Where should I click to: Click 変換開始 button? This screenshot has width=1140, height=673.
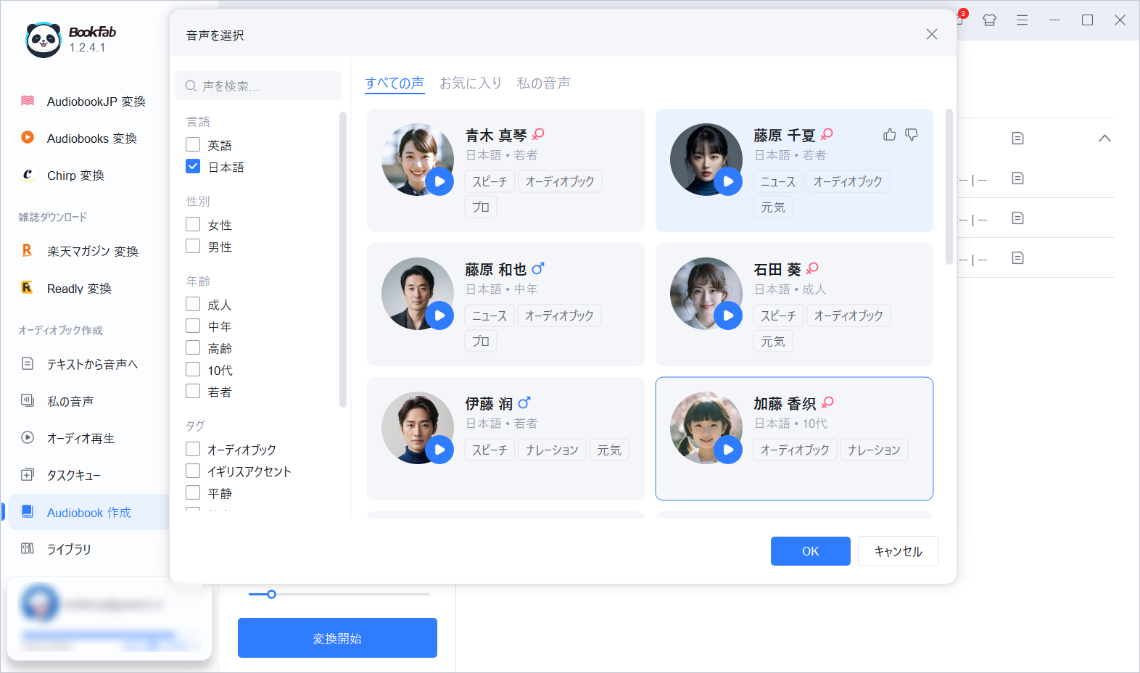[337, 638]
